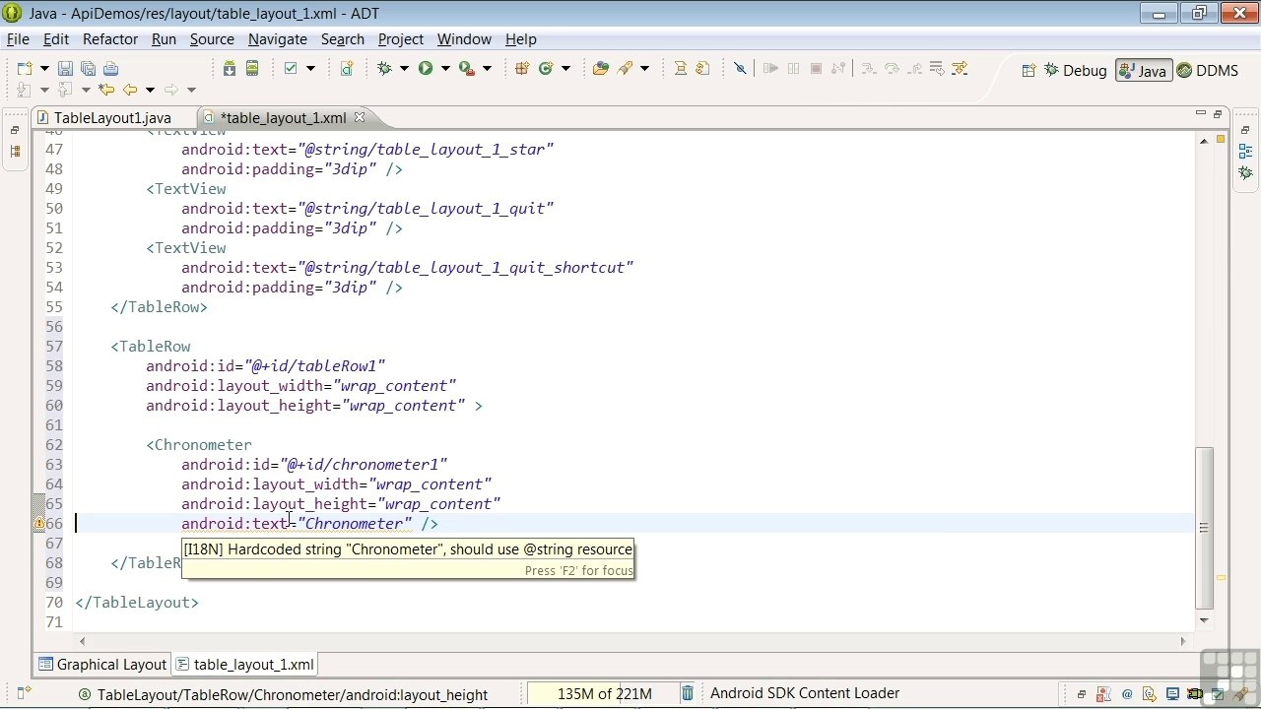
Task: Expand the Run configurations dropdown arrow
Action: point(445,68)
